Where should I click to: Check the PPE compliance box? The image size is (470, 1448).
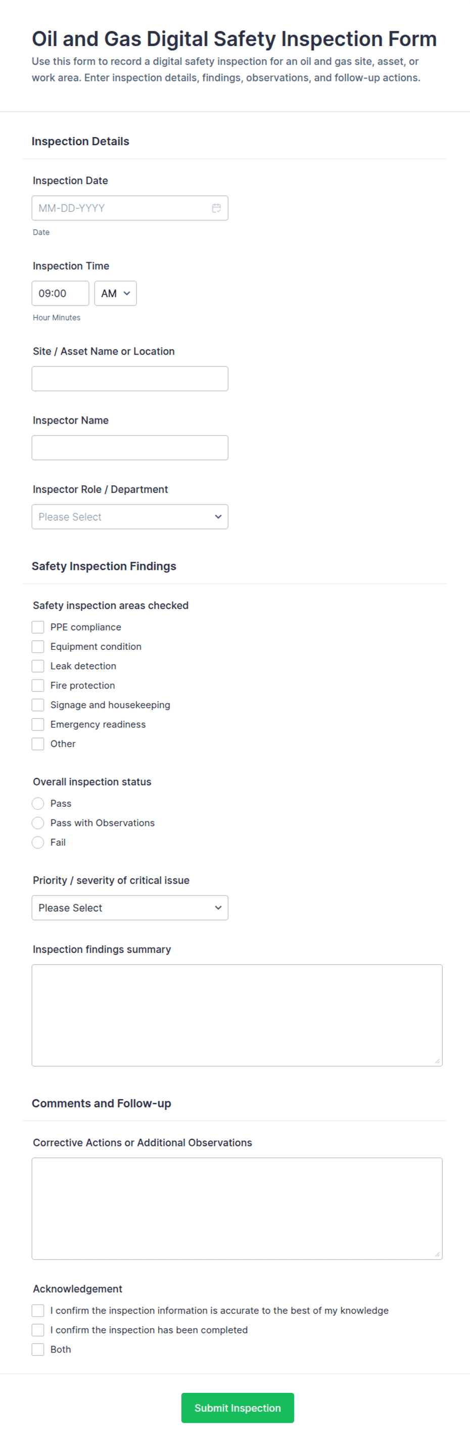[x=37, y=627]
